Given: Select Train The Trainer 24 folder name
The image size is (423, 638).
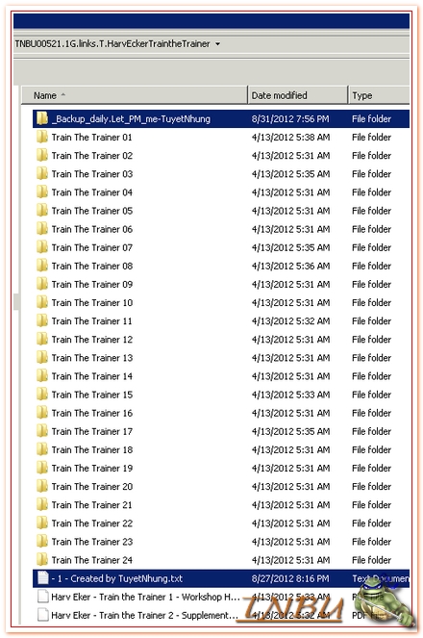Looking at the screenshot, I should point(92,560).
